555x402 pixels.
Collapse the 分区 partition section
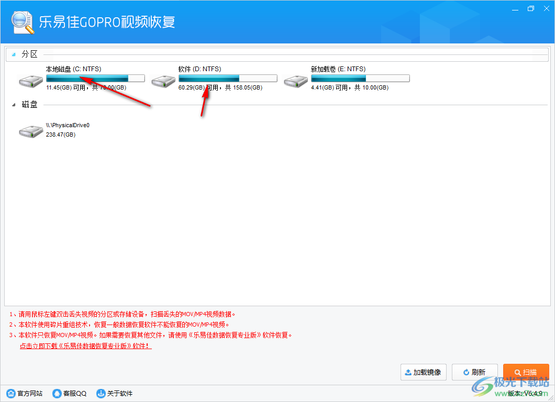point(14,54)
